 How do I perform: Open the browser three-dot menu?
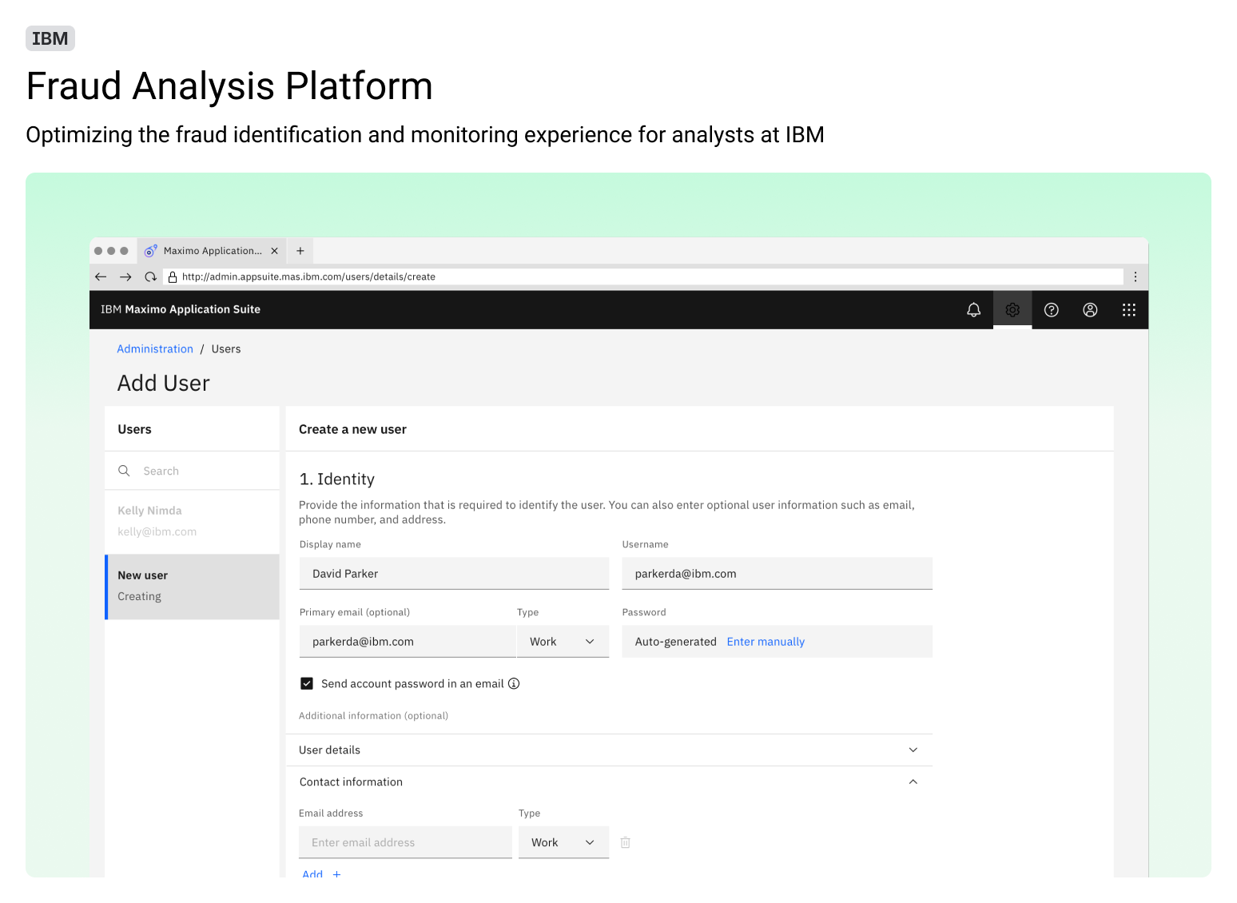point(1136,276)
